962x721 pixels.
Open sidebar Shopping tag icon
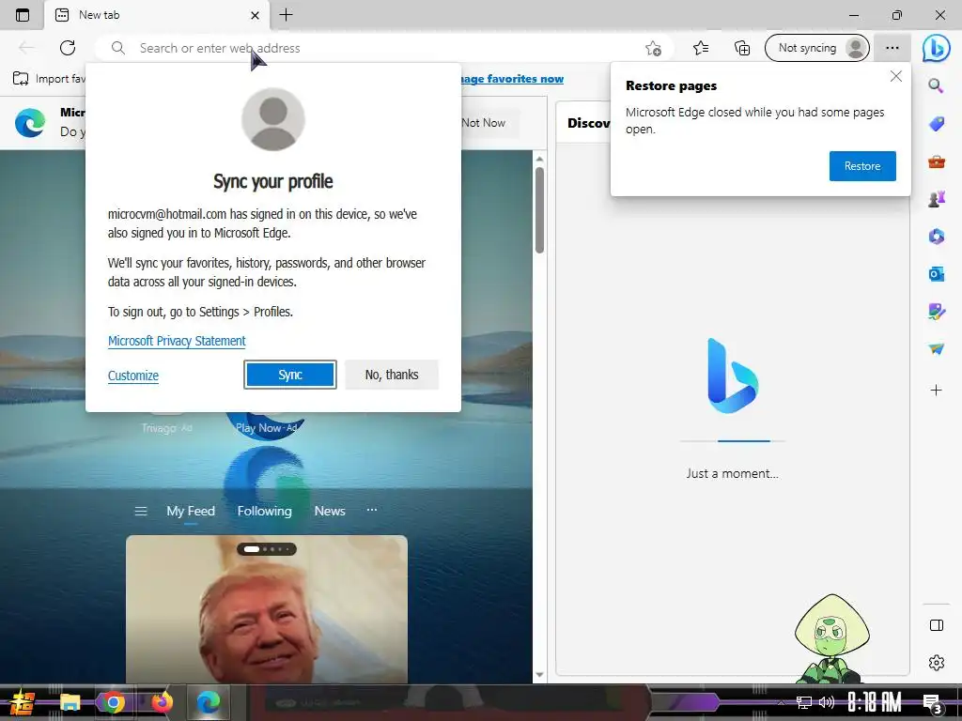click(937, 124)
